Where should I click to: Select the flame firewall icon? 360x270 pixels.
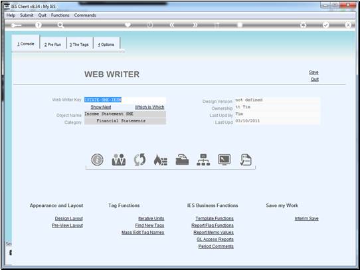coord(161,160)
